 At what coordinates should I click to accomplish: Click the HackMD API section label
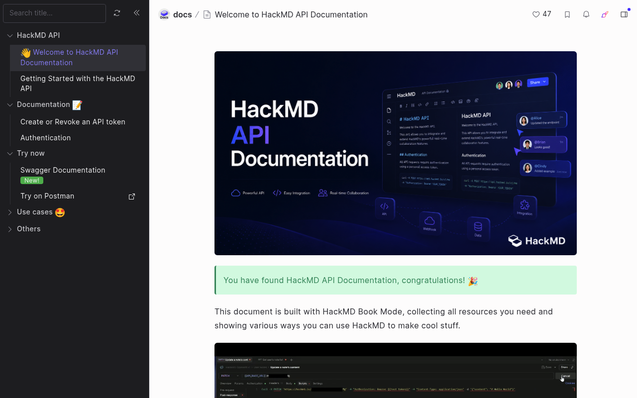pos(38,35)
